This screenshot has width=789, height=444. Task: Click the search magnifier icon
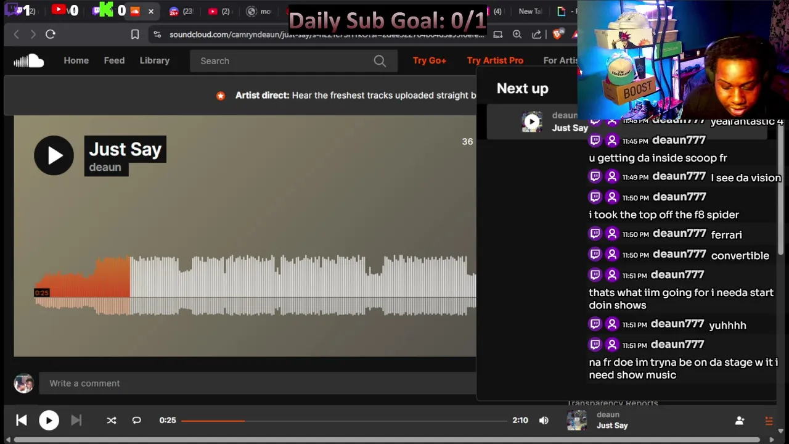point(380,61)
